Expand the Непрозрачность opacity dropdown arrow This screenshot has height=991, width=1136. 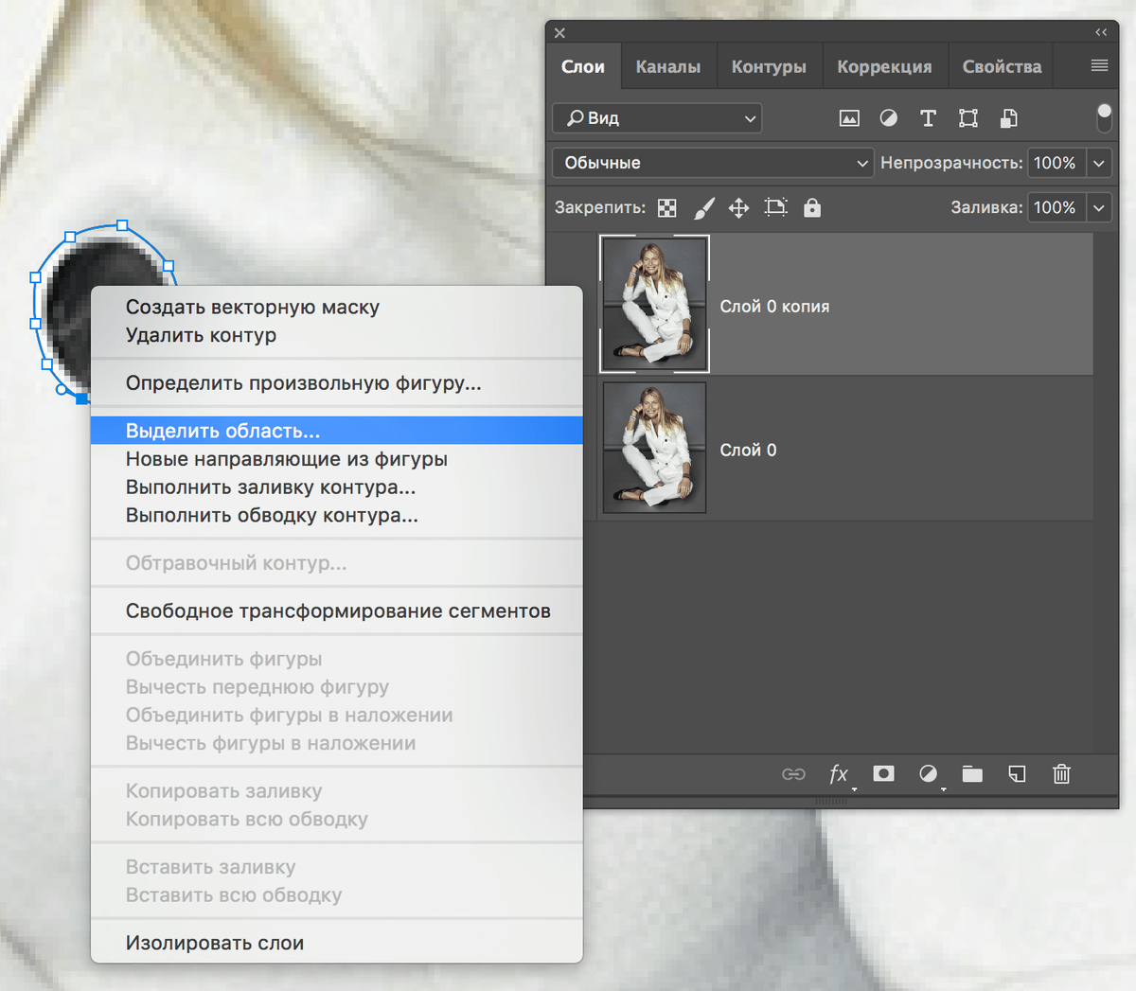point(1099,163)
